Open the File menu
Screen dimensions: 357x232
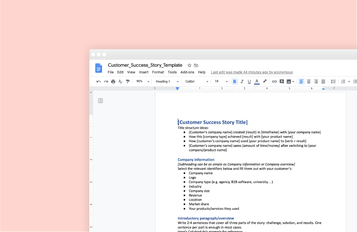pos(111,72)
